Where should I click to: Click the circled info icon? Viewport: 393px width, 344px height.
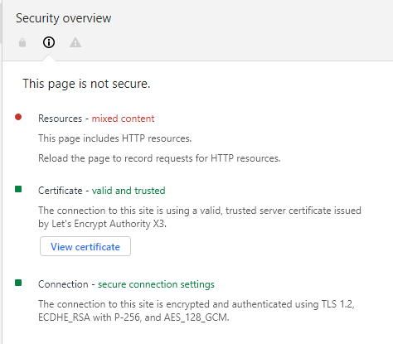tap(49, 42)
